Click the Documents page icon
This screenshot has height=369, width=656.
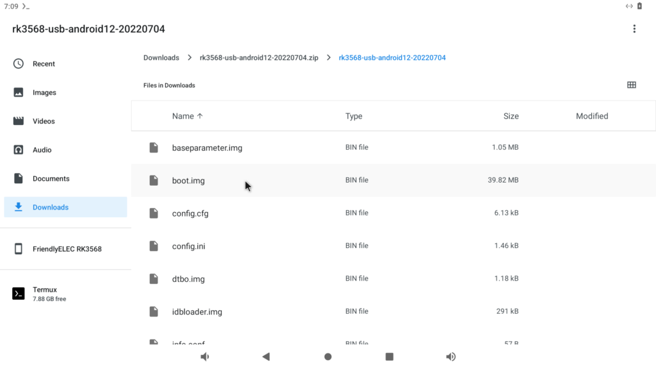[19, 178]
